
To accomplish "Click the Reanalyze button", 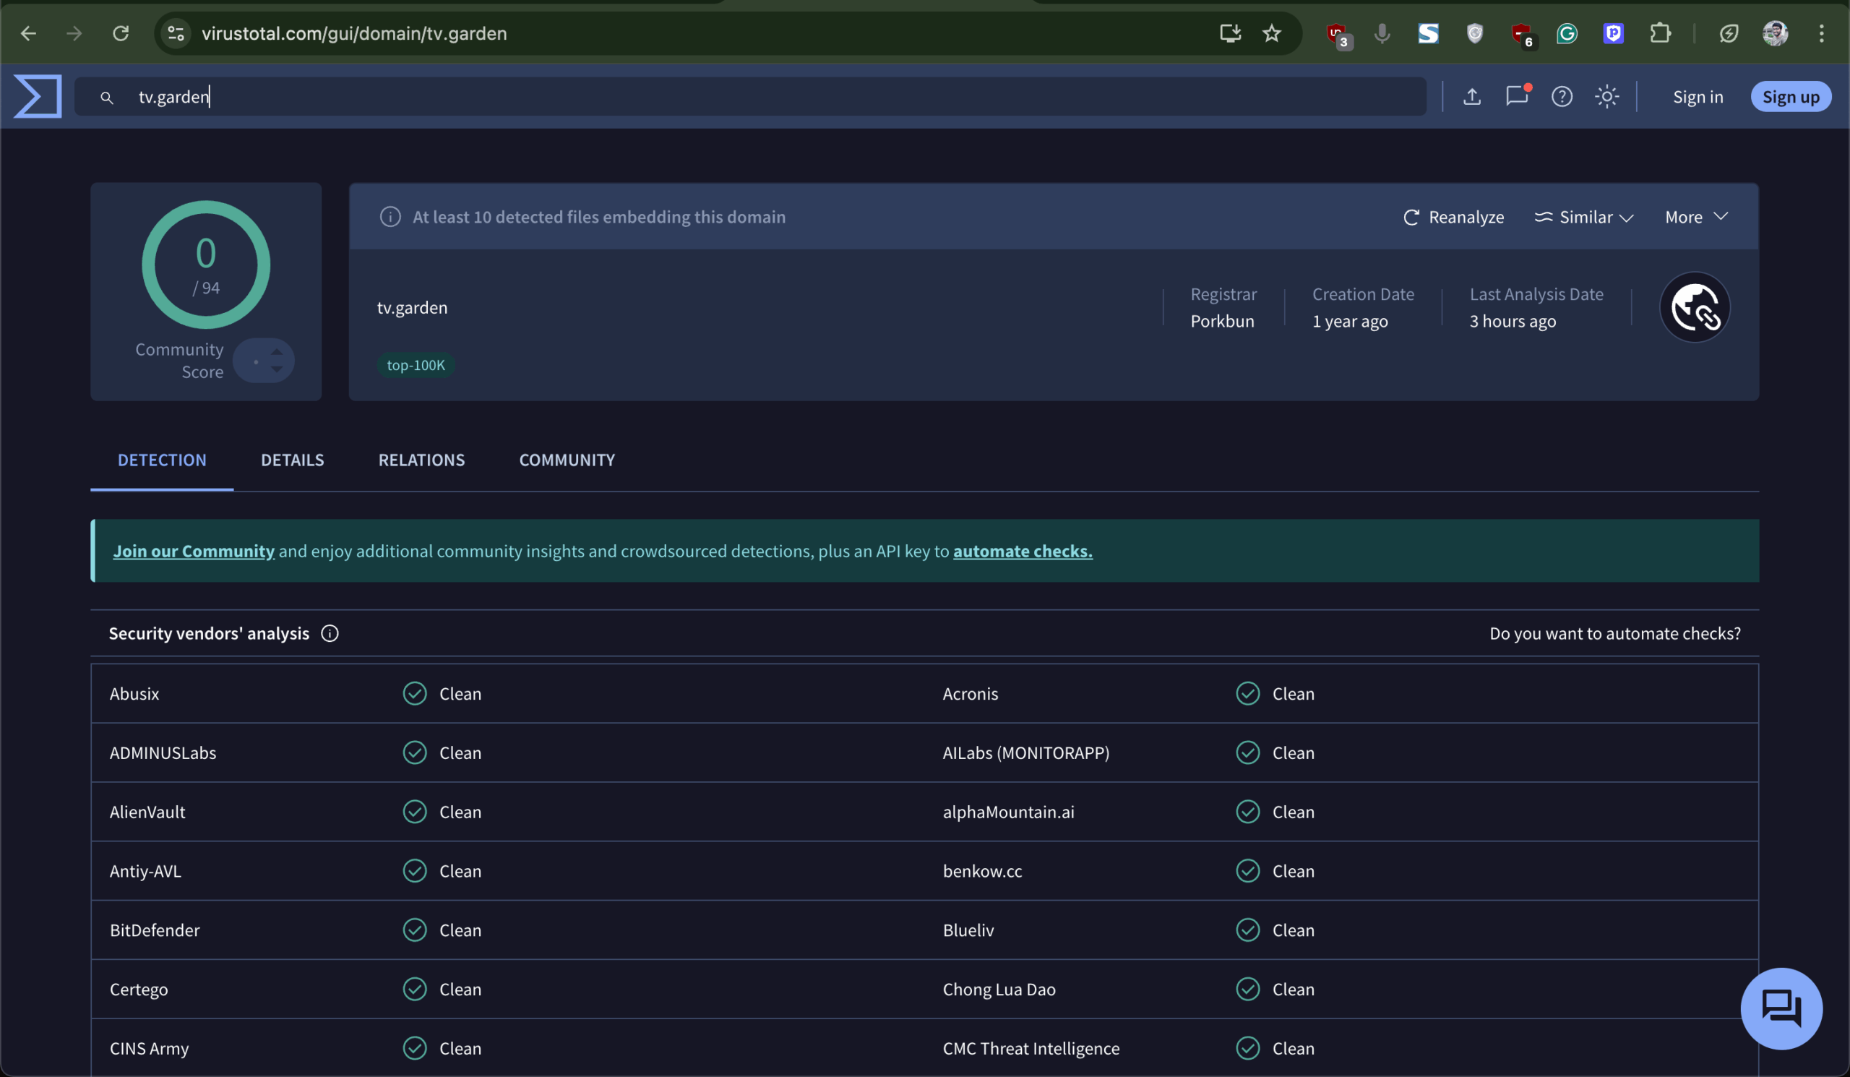I will click(x=1453, y=217).
